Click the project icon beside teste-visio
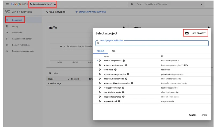 100,70
